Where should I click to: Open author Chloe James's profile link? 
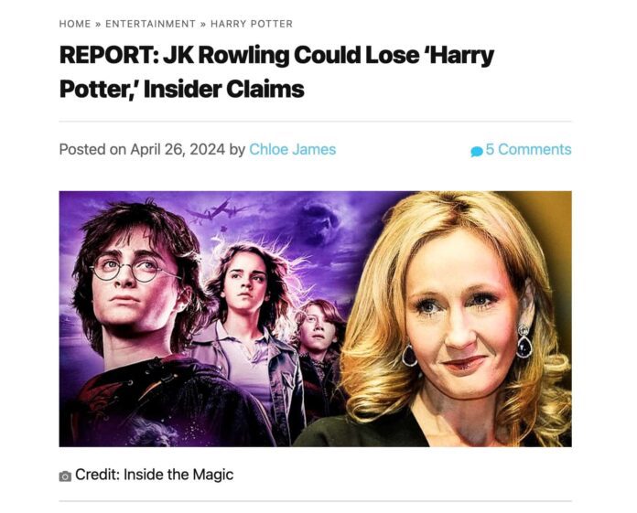coord(293,149)
